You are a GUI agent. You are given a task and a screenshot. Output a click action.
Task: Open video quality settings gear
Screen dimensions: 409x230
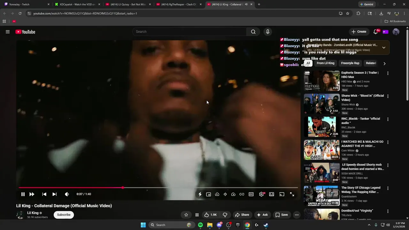(x=261, y=194)
